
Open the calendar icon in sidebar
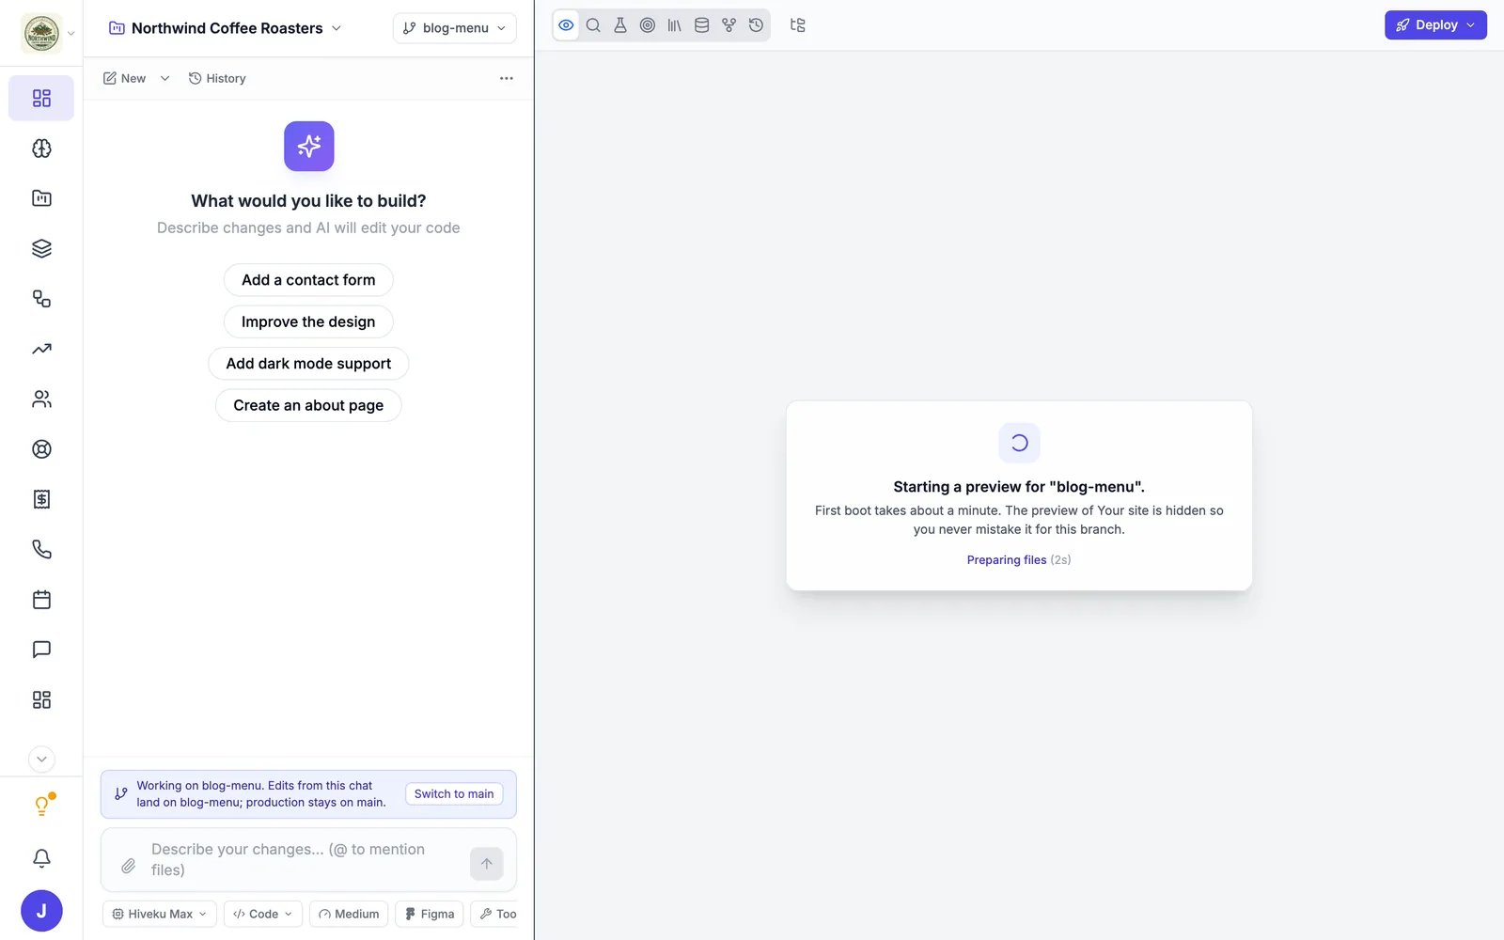(41, 600)
